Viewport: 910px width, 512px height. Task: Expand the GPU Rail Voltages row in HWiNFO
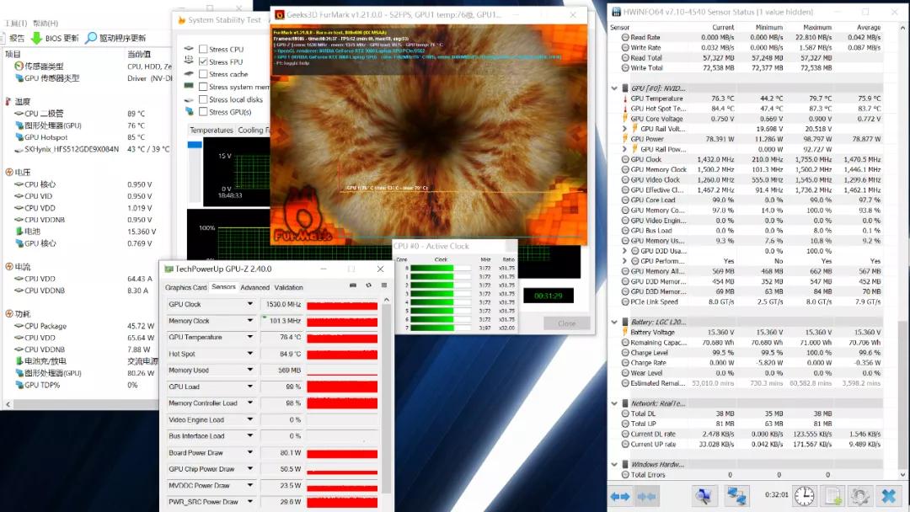[624, 130]
